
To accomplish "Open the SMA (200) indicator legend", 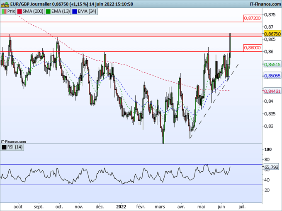I will click(30, 11).
